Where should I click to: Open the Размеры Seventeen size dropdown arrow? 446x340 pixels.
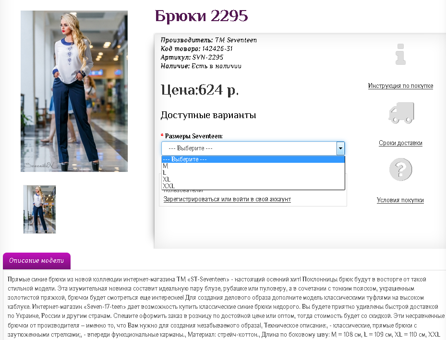point(340,148)
